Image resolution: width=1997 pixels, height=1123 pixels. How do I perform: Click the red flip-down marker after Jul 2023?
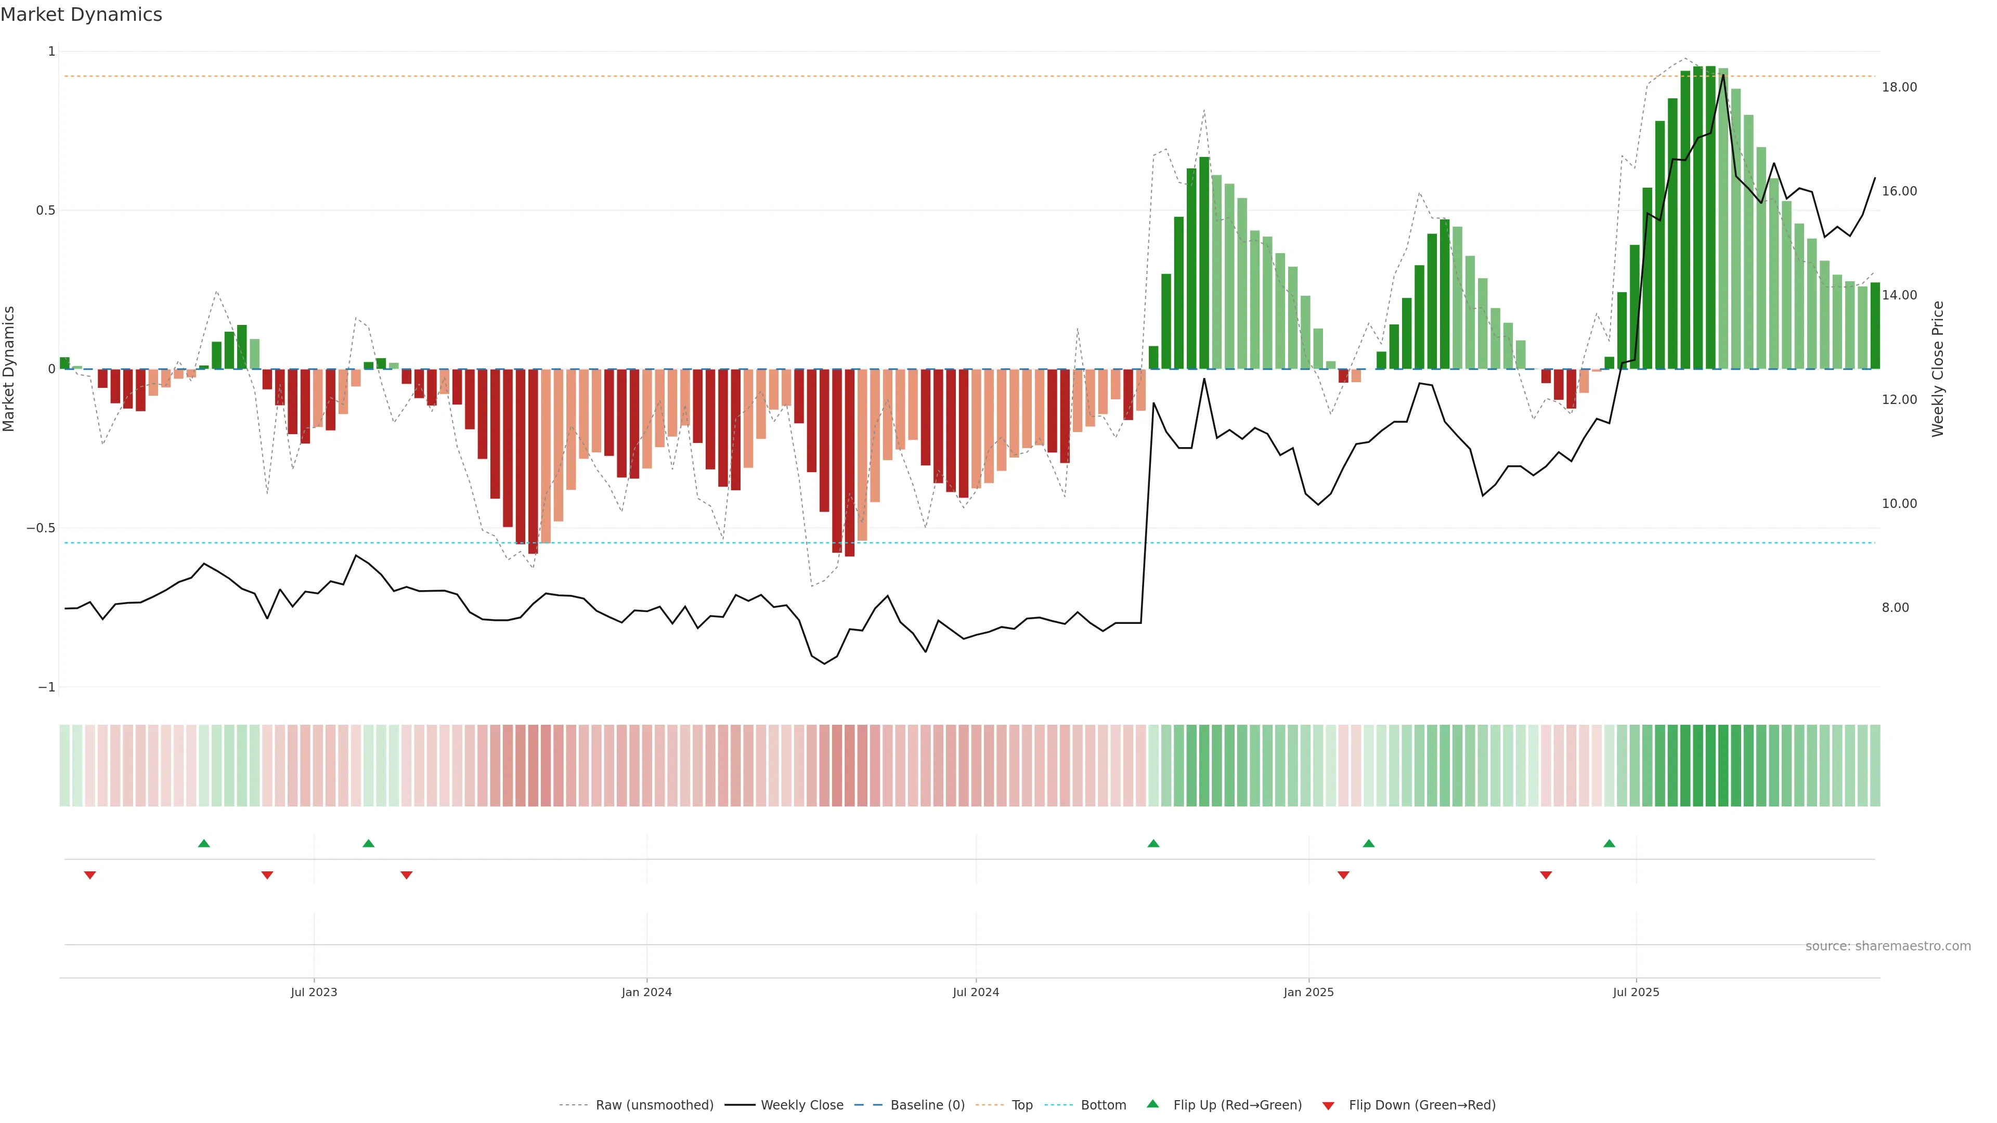[406, 875]
